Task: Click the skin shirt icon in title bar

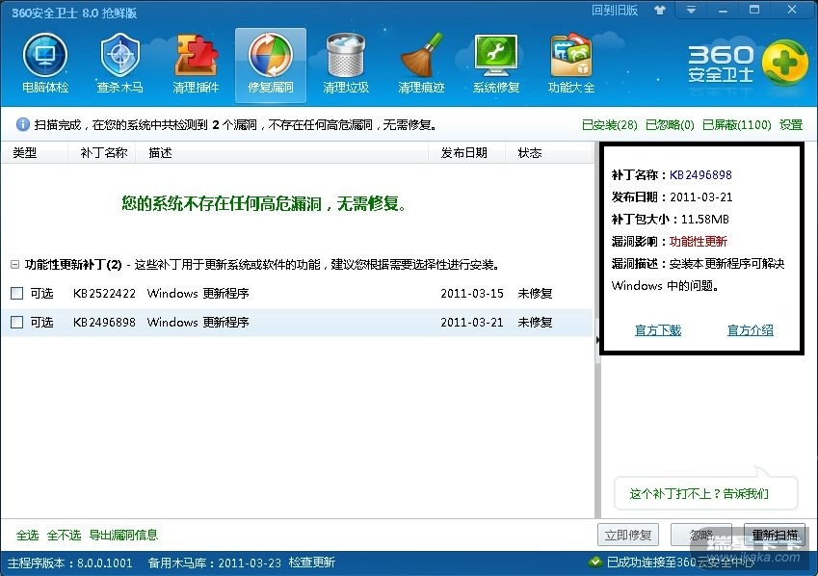Action: click(660, 10)
